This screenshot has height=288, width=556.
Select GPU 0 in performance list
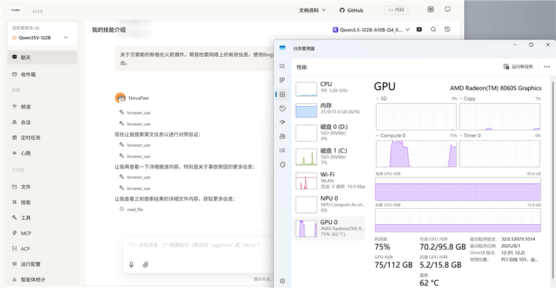click(329, 228)
